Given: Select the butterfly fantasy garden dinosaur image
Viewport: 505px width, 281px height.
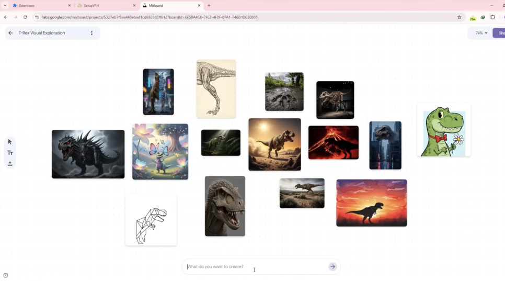Looking at the screenshot, I should click(160, 151).
